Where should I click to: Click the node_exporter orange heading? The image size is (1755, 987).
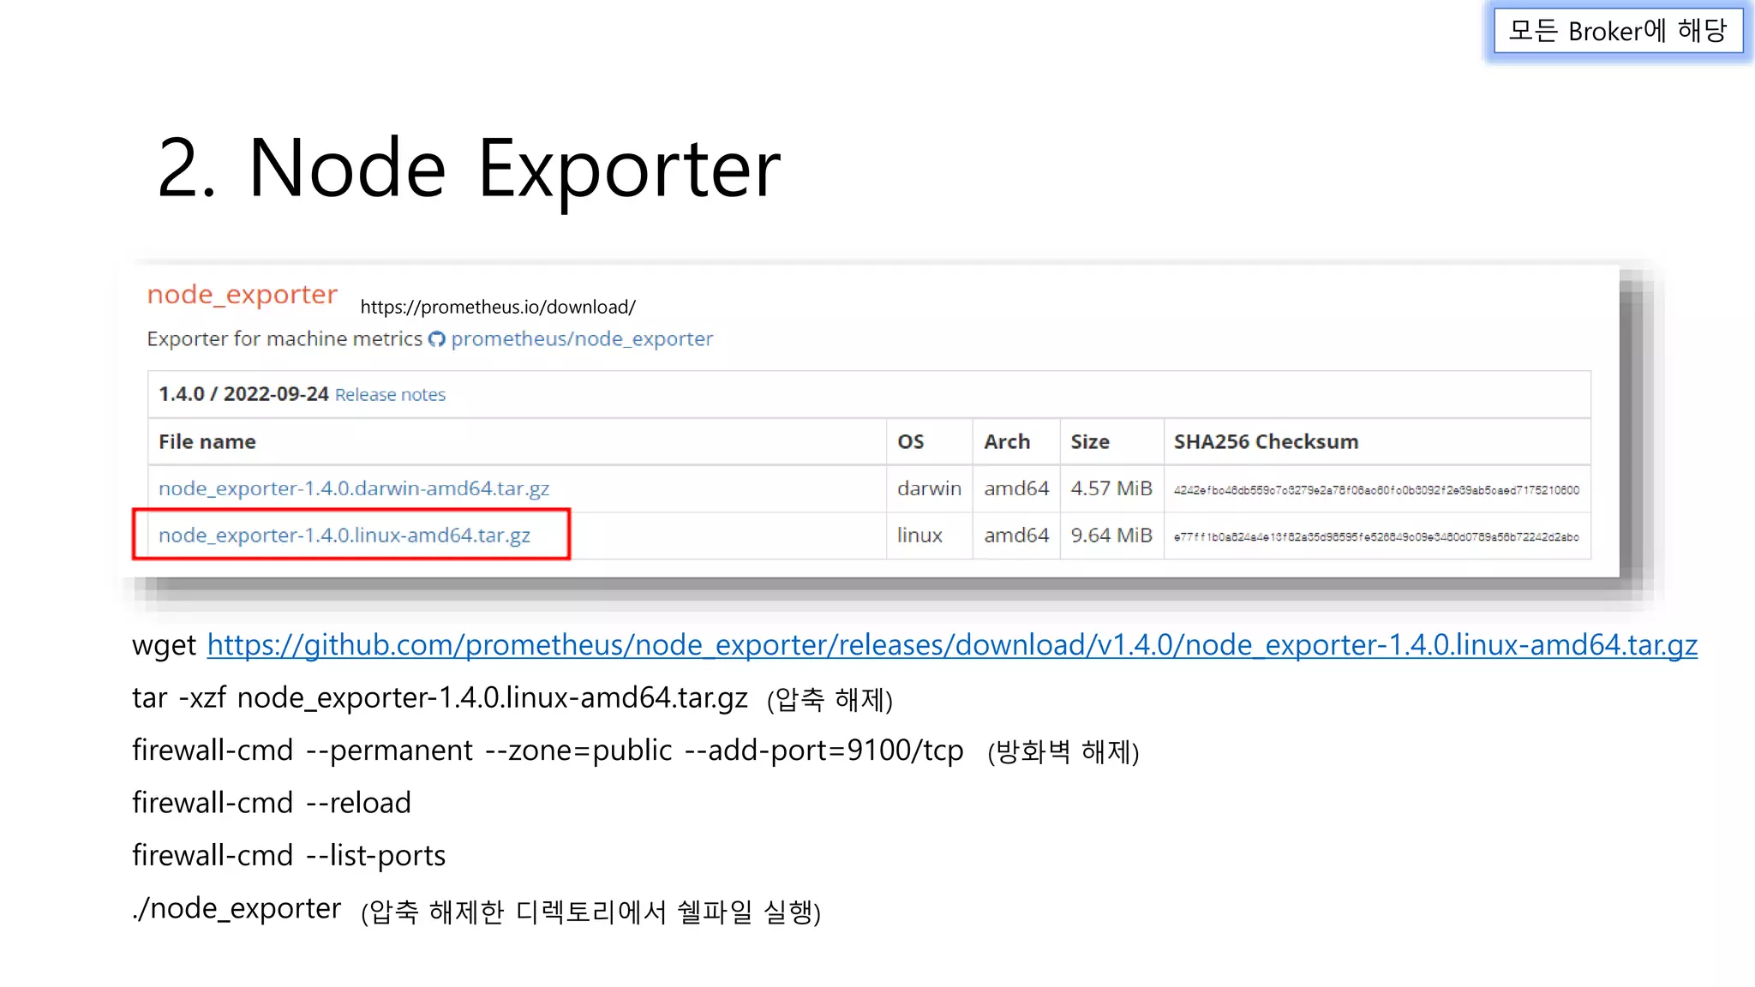pyautogui.click(x=242, y=295)
